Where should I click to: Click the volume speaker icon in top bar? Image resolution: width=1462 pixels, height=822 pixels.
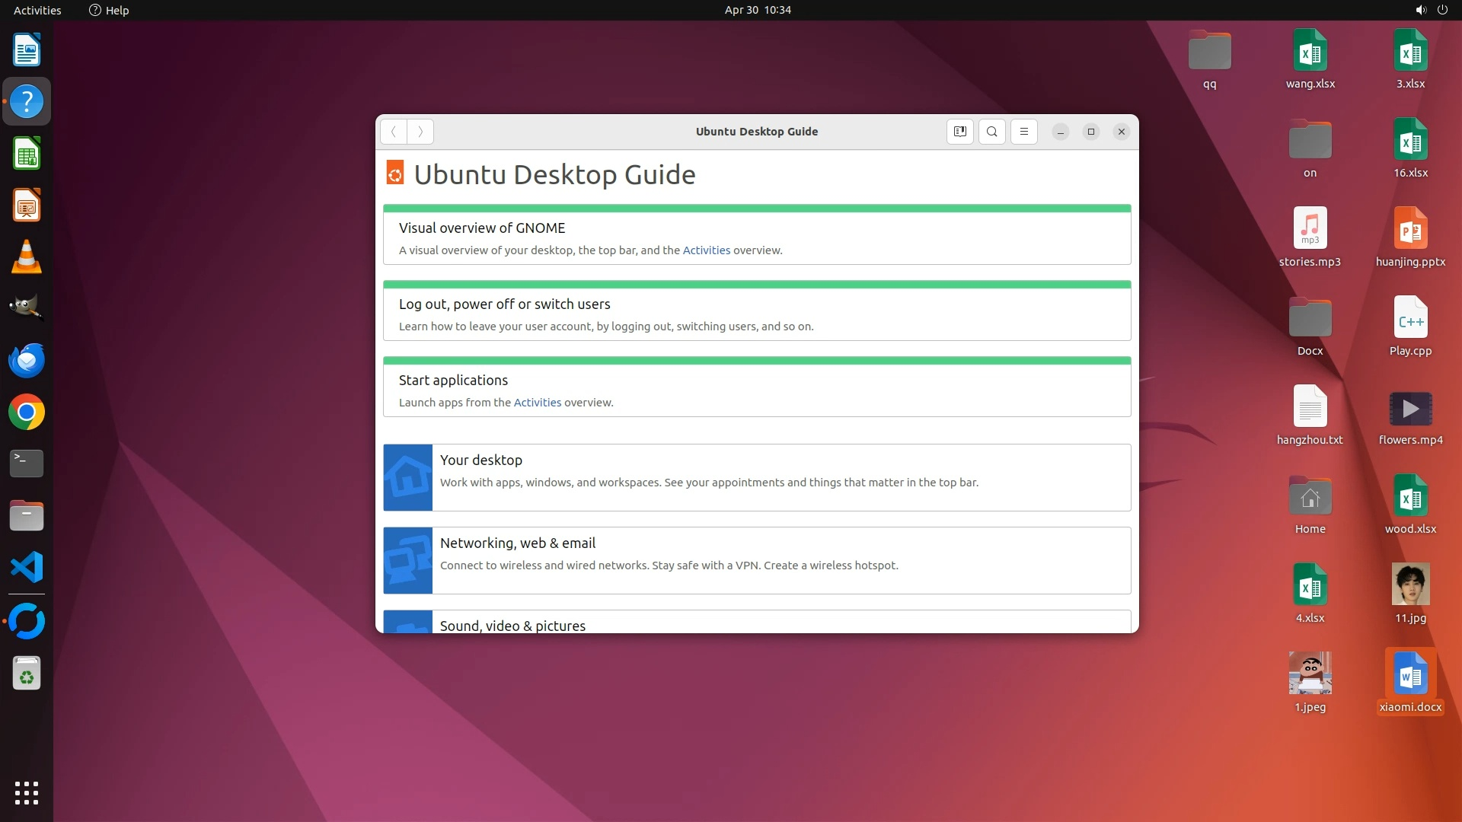point(1420,10)
